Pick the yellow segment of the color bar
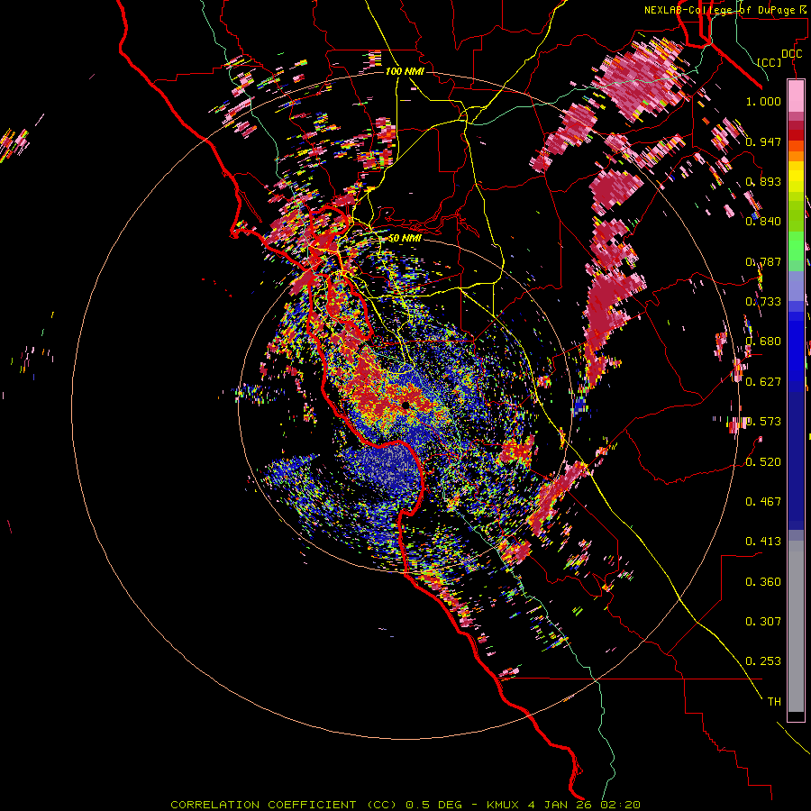 coord(796,180)
